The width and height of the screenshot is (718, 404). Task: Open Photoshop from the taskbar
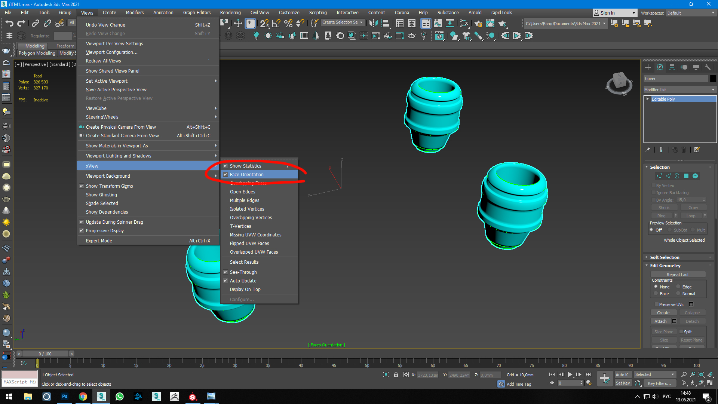(65, 397)
